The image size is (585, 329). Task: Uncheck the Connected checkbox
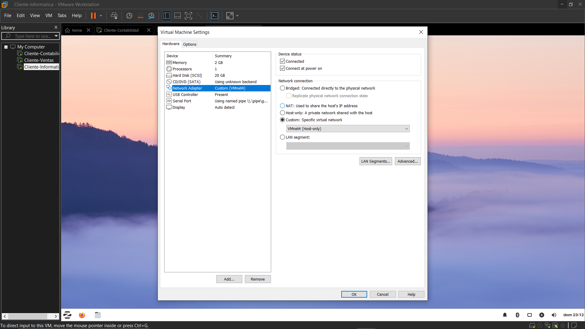pos(282,62)
